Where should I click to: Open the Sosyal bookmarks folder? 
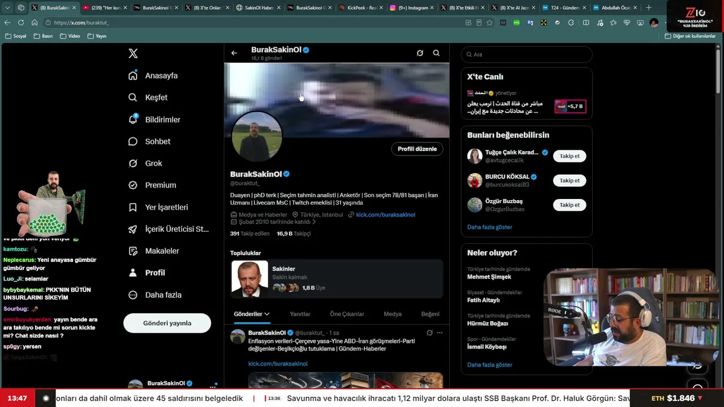(16, 36)
